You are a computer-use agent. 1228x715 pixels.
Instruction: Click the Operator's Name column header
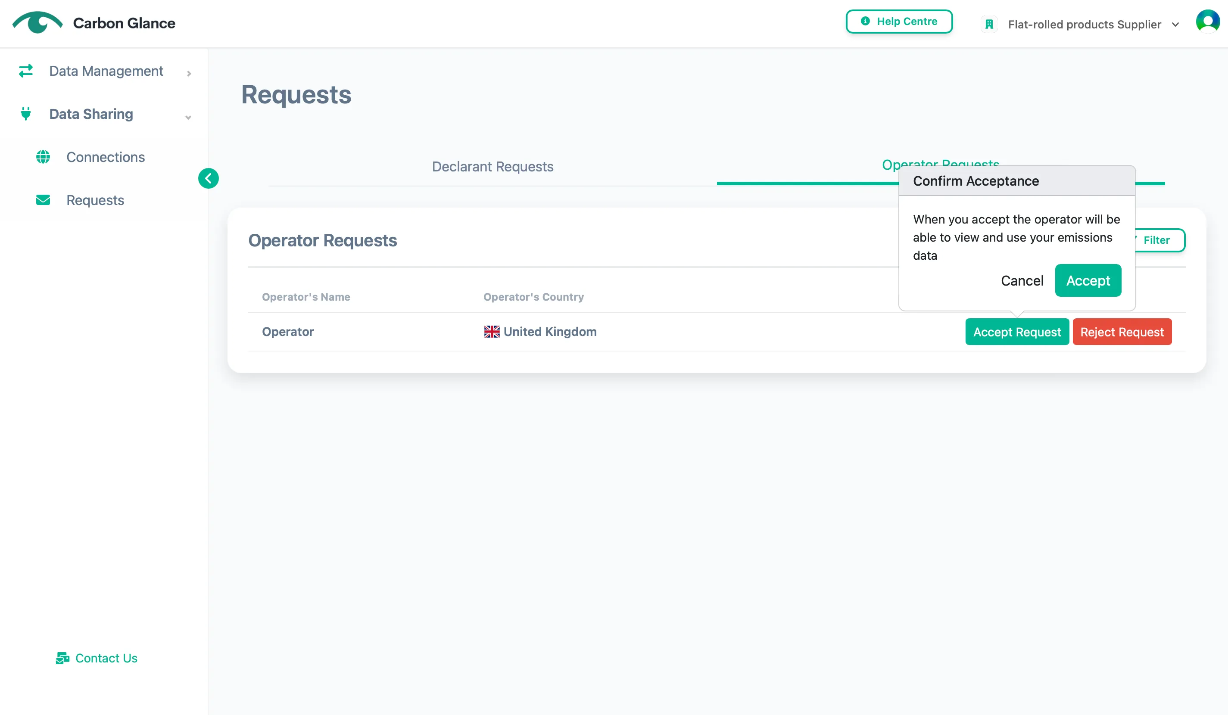[306, 297]
